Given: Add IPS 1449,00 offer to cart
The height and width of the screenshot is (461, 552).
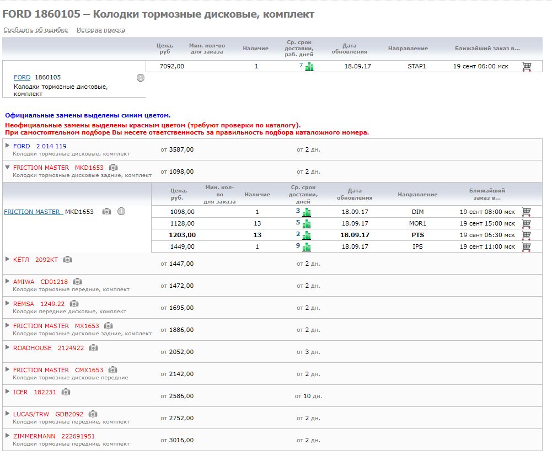Looking at the screenshot, I should click(x=526, y=246).
